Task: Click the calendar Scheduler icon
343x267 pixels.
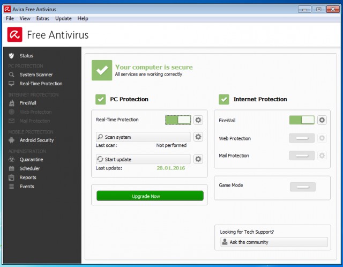Action: point(11,168)
